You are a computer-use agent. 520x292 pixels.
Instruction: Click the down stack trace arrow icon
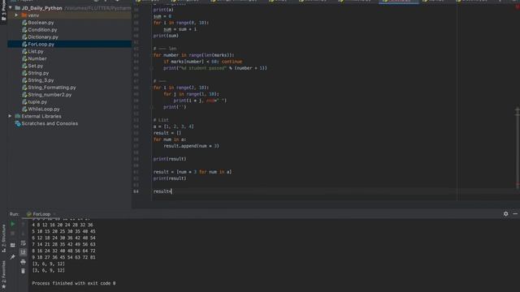point(23,234)
